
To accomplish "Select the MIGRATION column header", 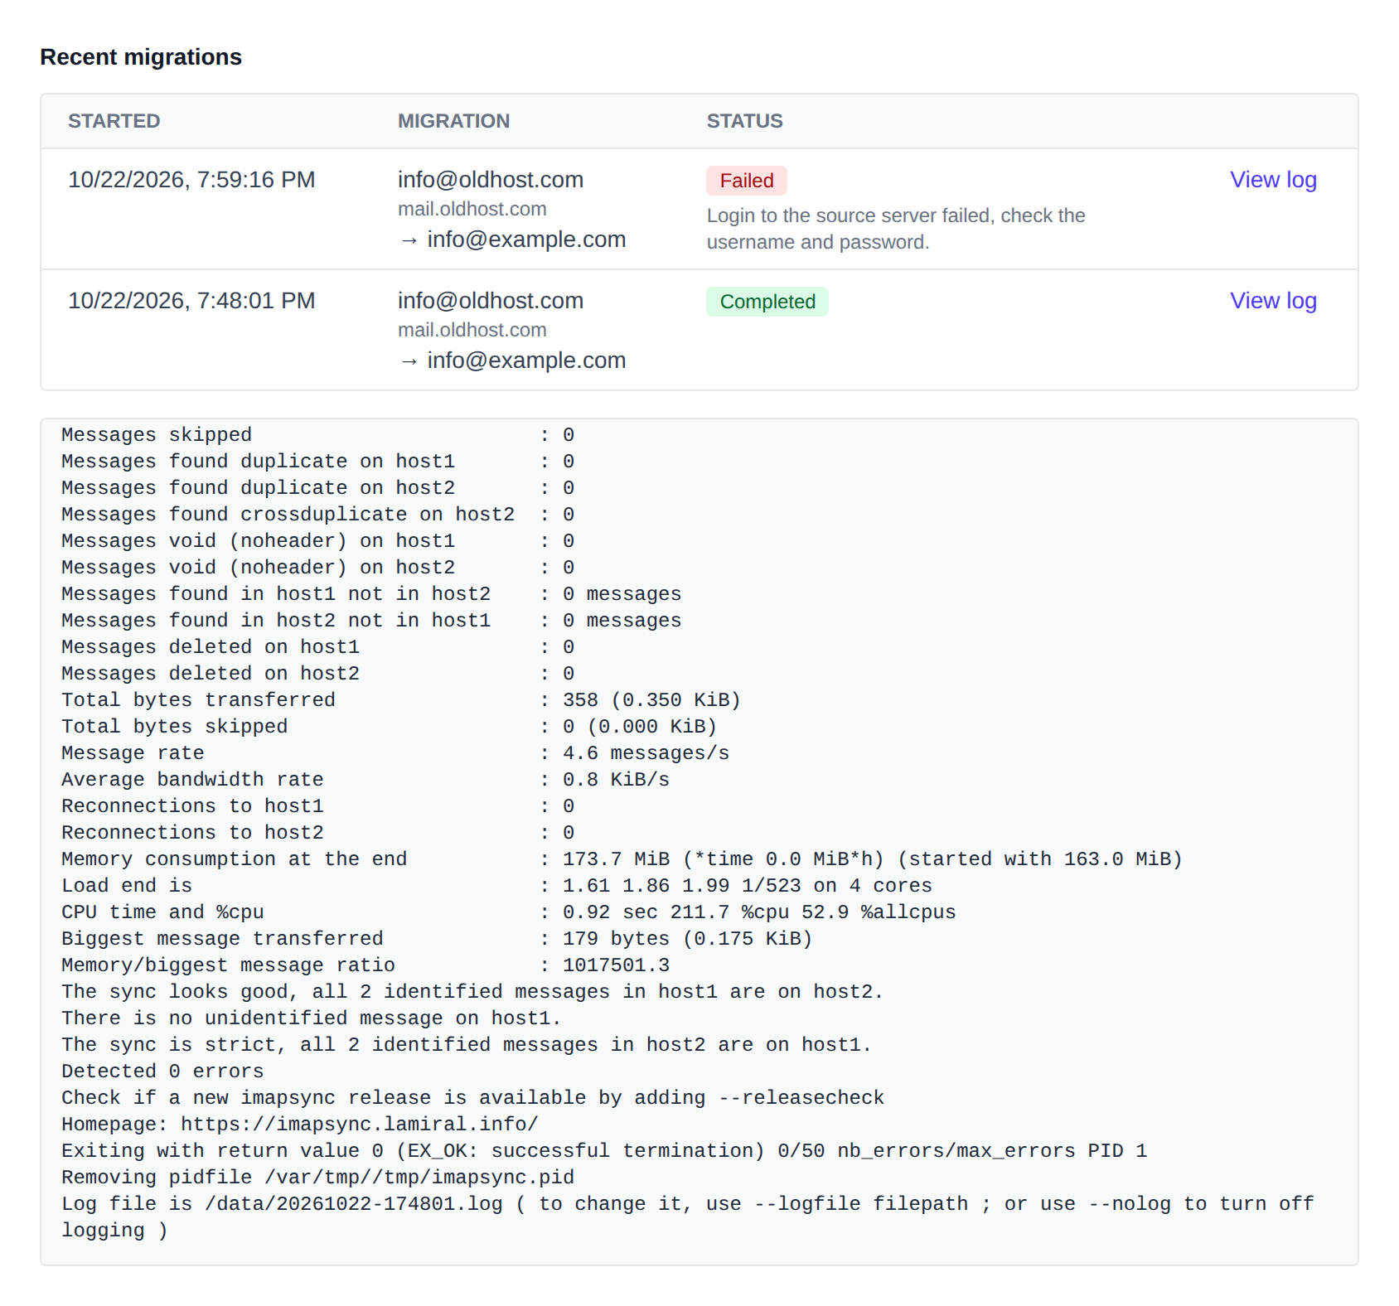I will coord(453,121).
